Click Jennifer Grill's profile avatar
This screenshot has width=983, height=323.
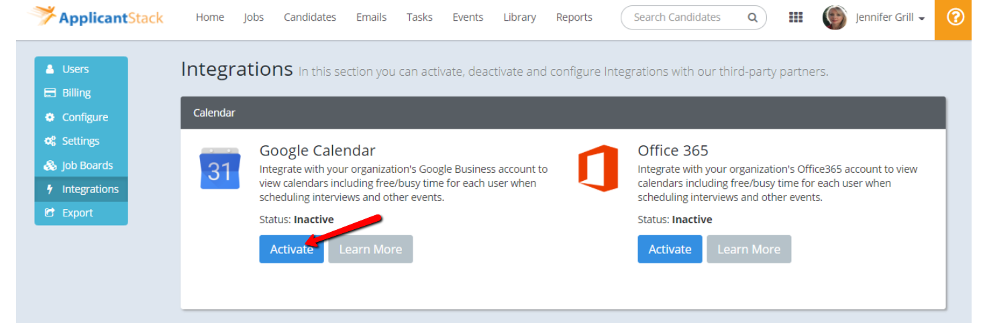click(x=835, y=17)
